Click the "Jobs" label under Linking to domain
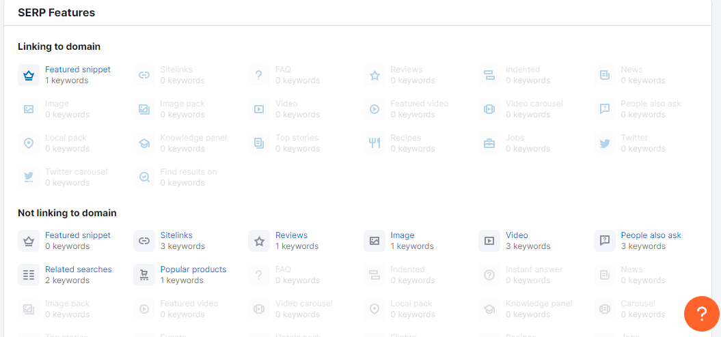The width and height of the screenshot is (721, 337). click(515, 138)
